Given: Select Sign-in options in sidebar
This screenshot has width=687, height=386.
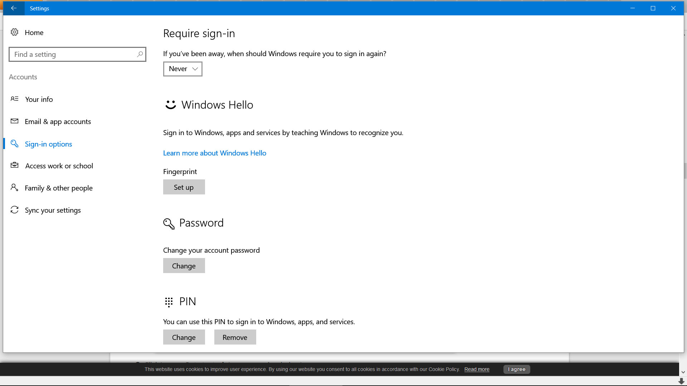Looking at the screenshot, I should point(48,144).
